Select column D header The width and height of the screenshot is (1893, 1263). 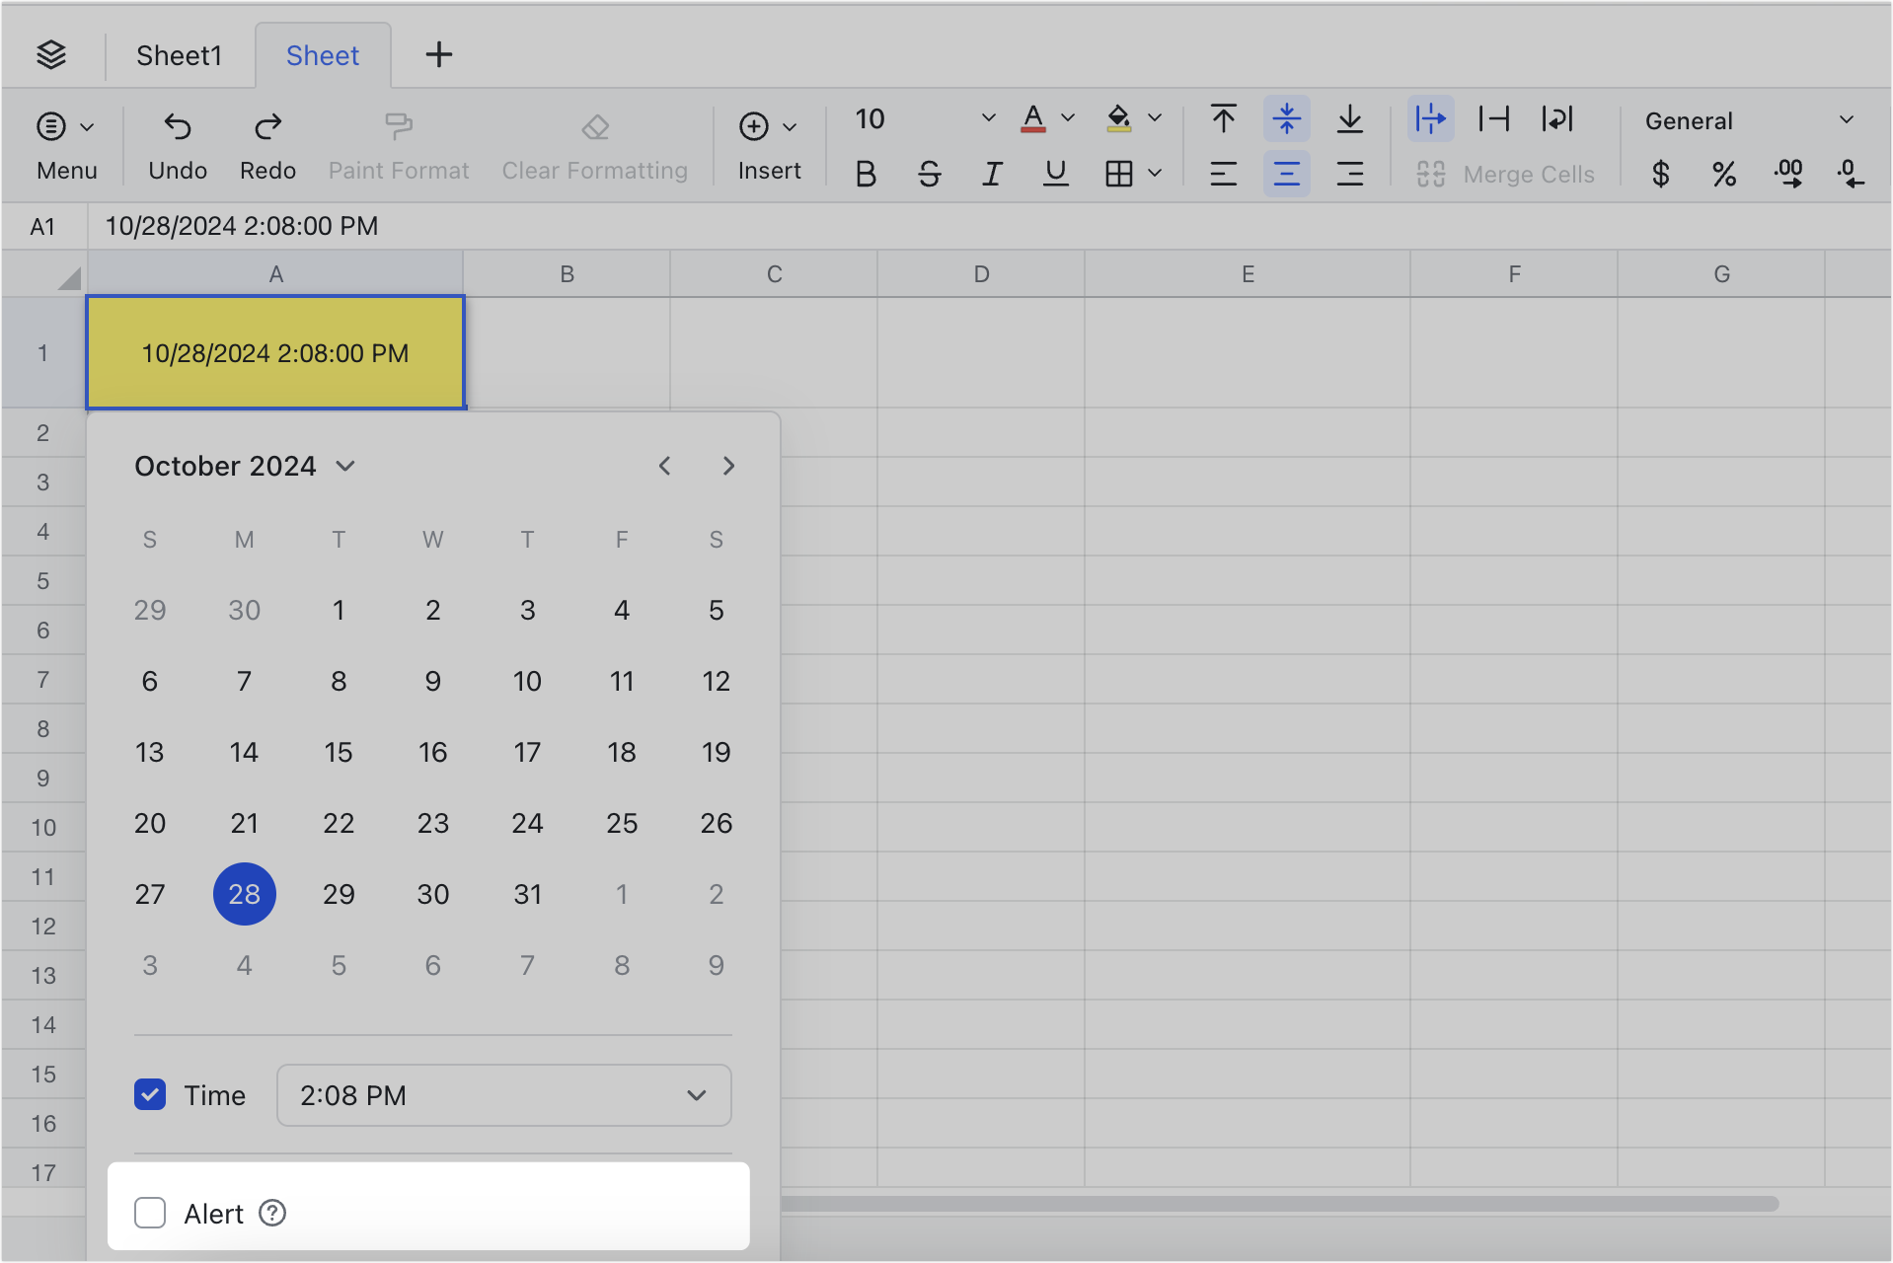click(981, 274)
